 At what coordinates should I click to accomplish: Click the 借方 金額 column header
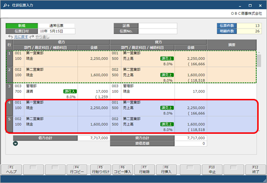[94, 47]
